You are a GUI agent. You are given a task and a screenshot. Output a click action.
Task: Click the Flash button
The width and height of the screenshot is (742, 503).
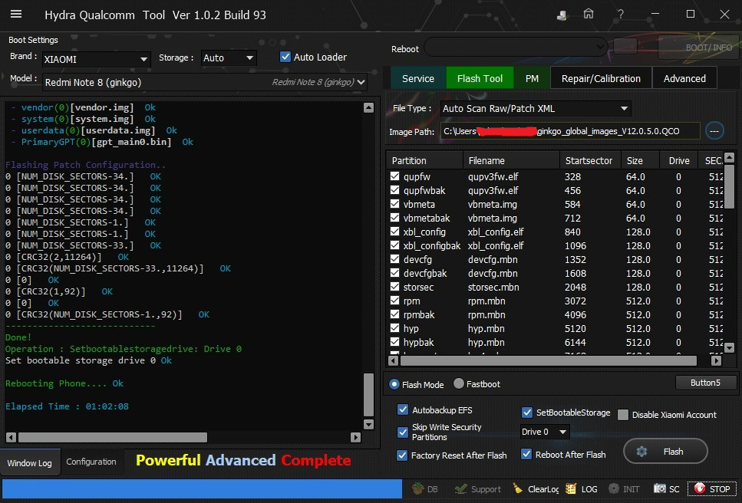[665, 452]
